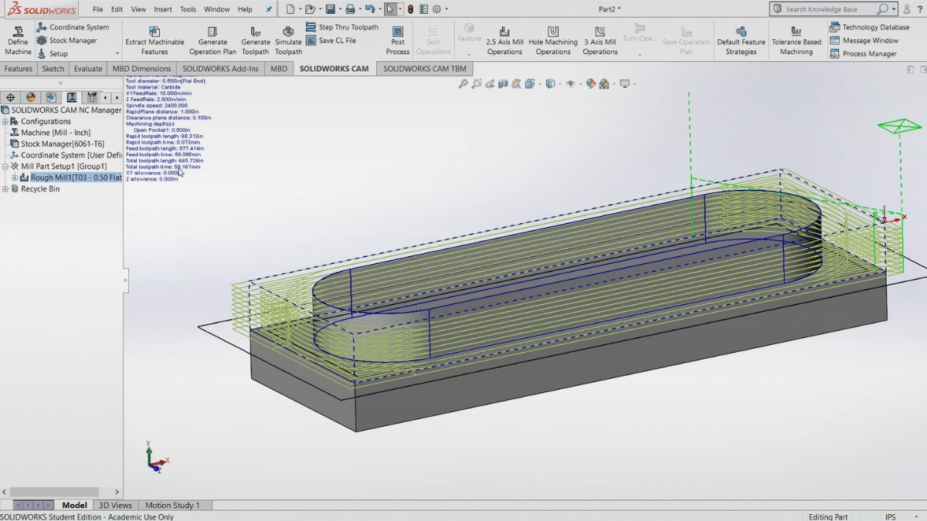This screenshot has width=927, height=521.
Task: Switch to the DisplayManager appearance tab icon
Action: [x=31, y=97]
